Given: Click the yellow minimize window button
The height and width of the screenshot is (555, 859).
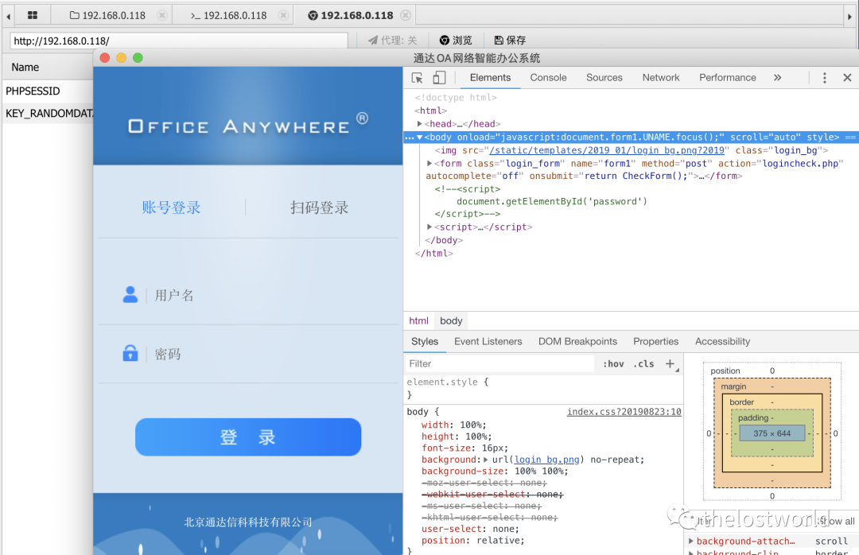Looking at the screenshot, I should coord(121,57).
